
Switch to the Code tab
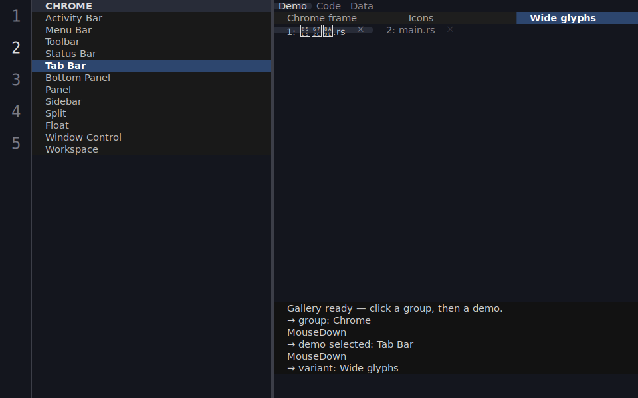coord(328,6)
